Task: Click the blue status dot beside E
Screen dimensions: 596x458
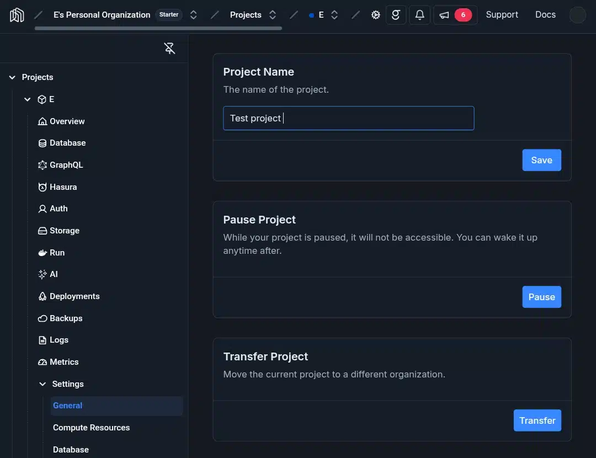Action: click(x=311, y=15)
